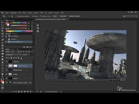Open workspace switcher dropdown at top right
139x104 pixels.
130,16
